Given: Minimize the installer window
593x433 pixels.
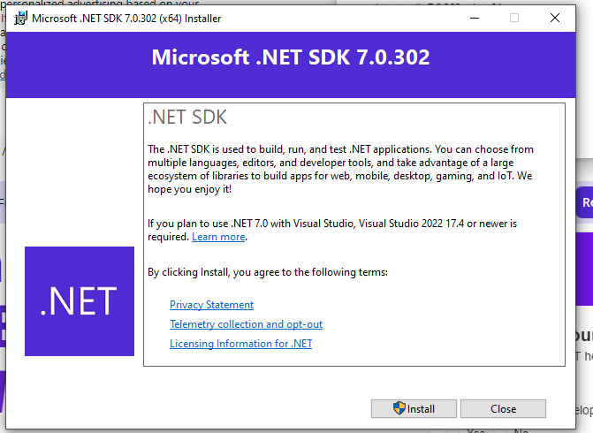Looking at the screenshot, I should pos(475,18).
